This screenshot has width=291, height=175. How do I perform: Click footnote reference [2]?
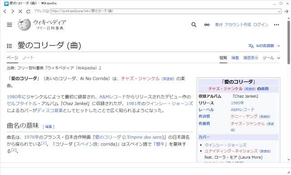[14, 150]
